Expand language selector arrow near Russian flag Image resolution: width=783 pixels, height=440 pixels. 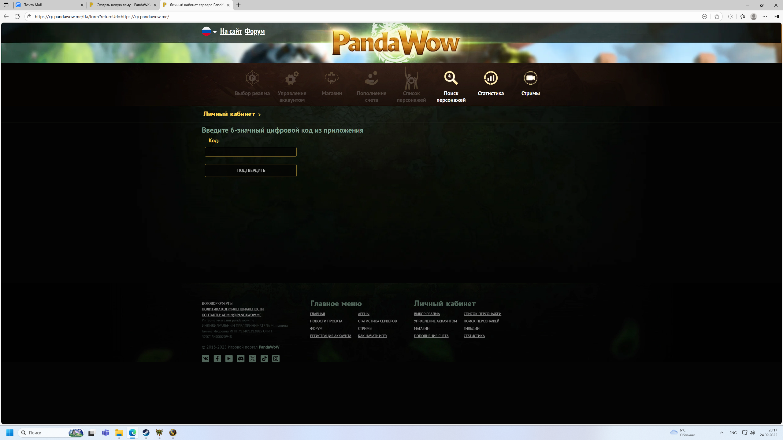(x=215, y=32)
